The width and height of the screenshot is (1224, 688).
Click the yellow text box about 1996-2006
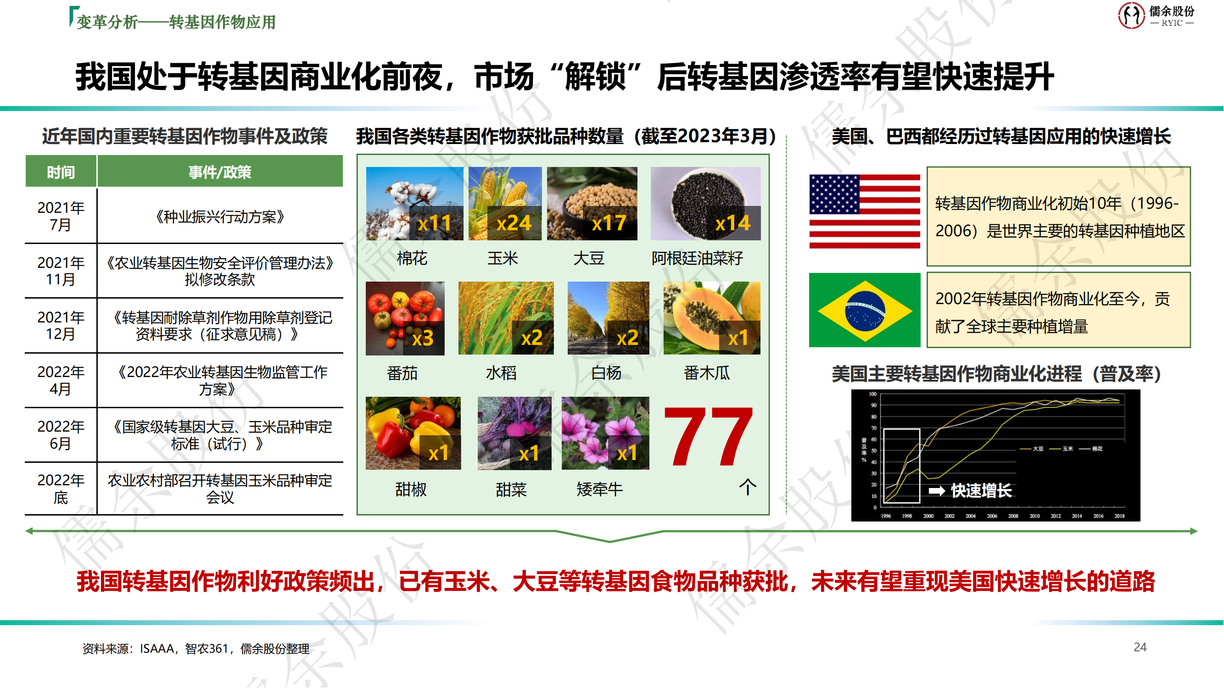pyautogui.click(x=1058, y=216)
